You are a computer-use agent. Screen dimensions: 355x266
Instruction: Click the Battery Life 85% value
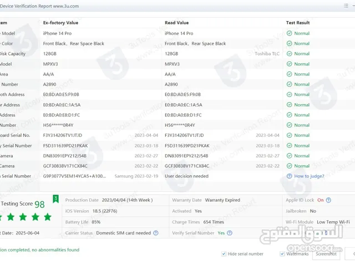click(96, 222)
